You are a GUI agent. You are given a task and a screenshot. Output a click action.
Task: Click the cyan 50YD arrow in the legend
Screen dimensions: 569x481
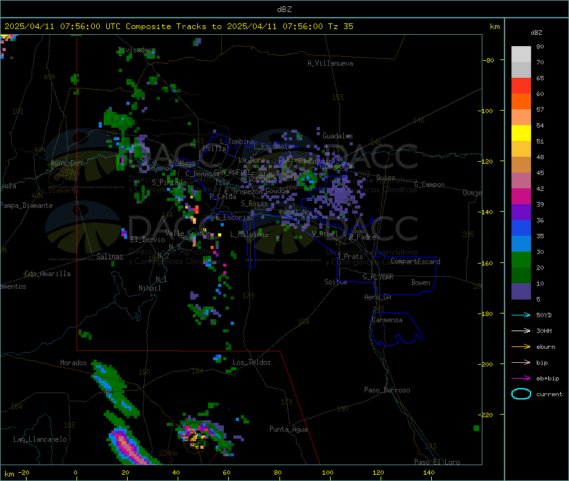pos(521,315)
